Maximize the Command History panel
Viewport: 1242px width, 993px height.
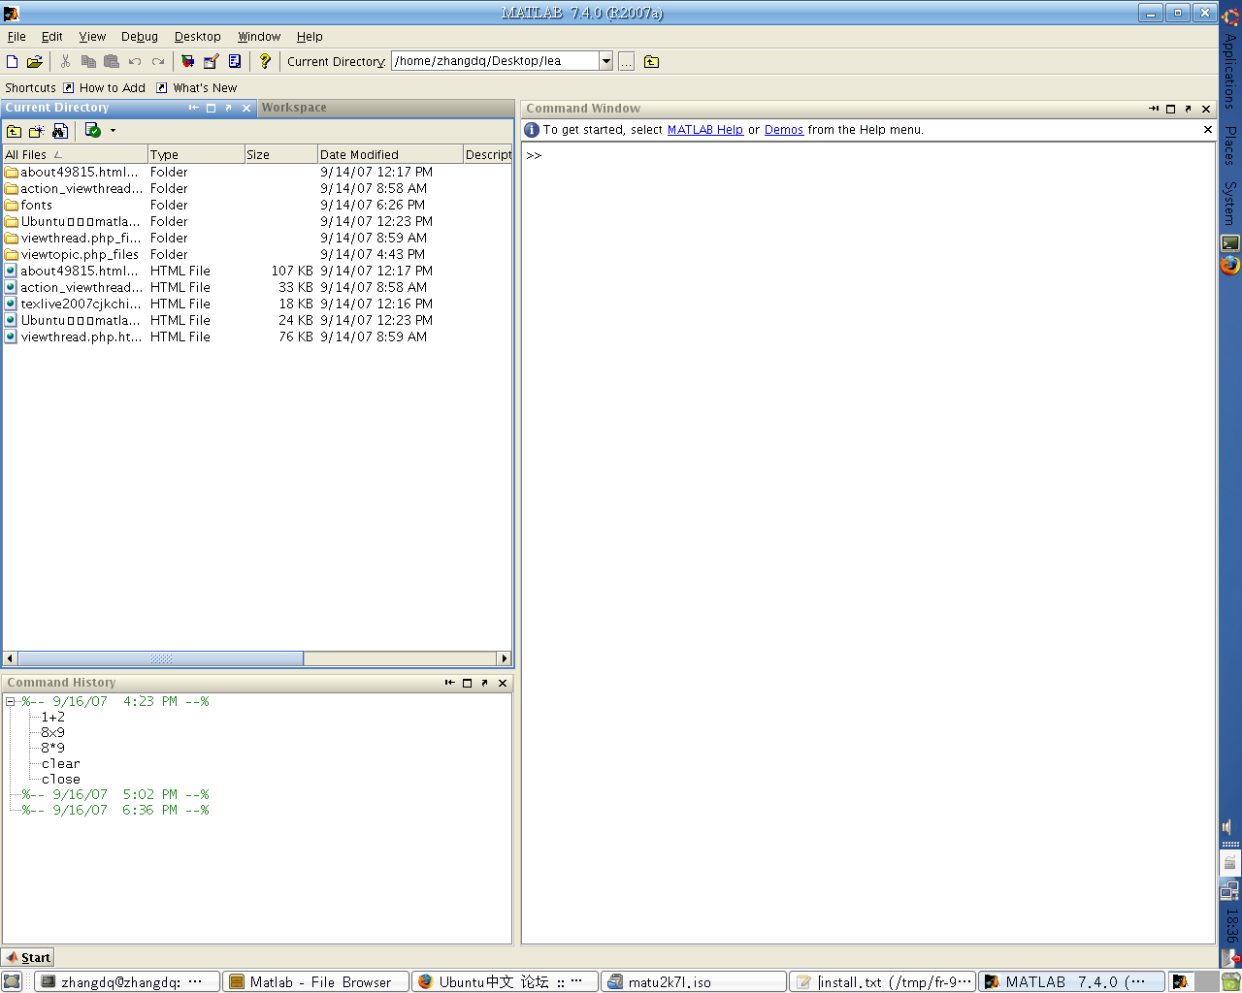(468, 683)
